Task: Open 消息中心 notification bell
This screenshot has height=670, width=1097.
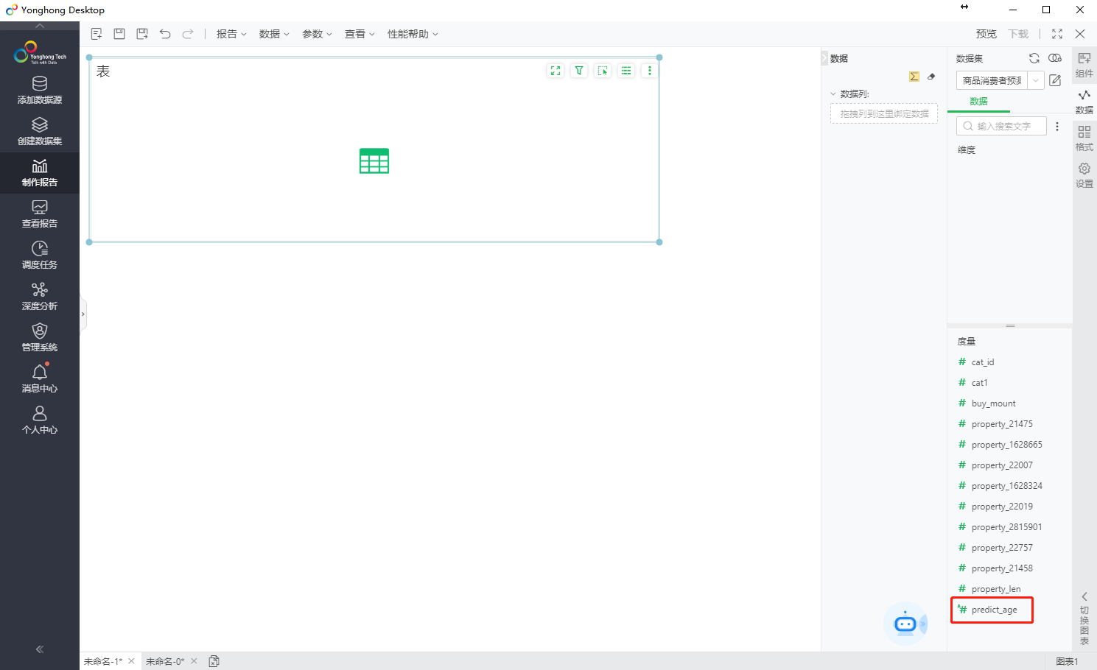Action: (x=40, y=378)
